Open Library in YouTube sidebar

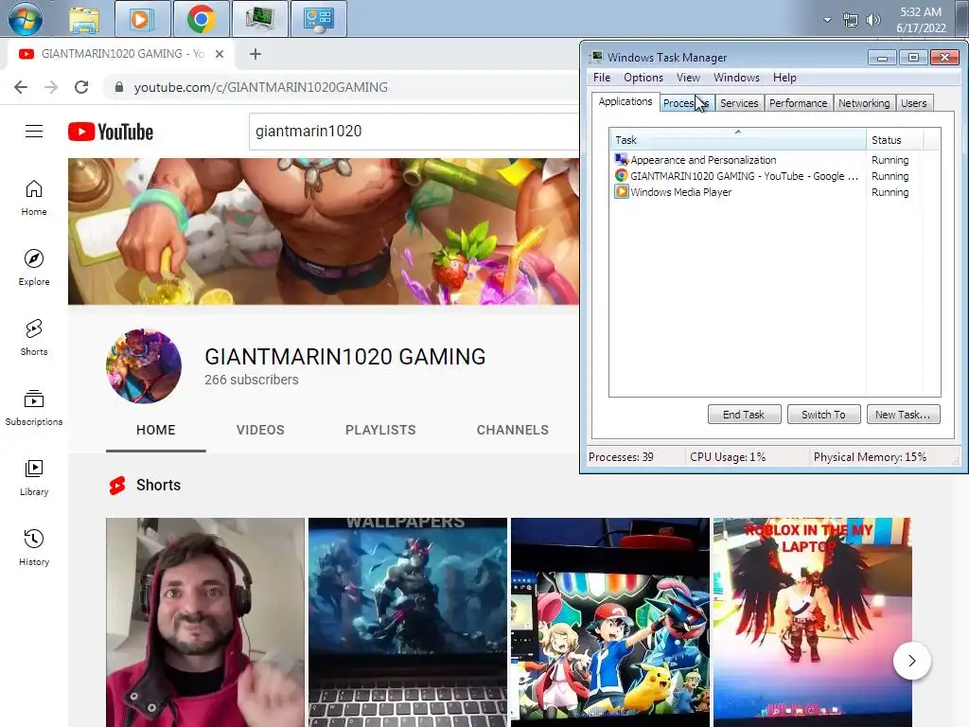[x=34, y=478]
